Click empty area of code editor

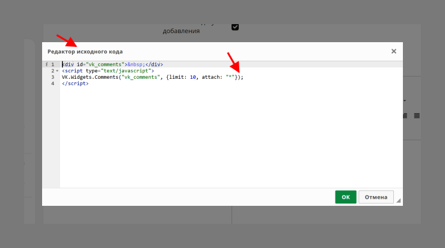click(x=231, y=137)
